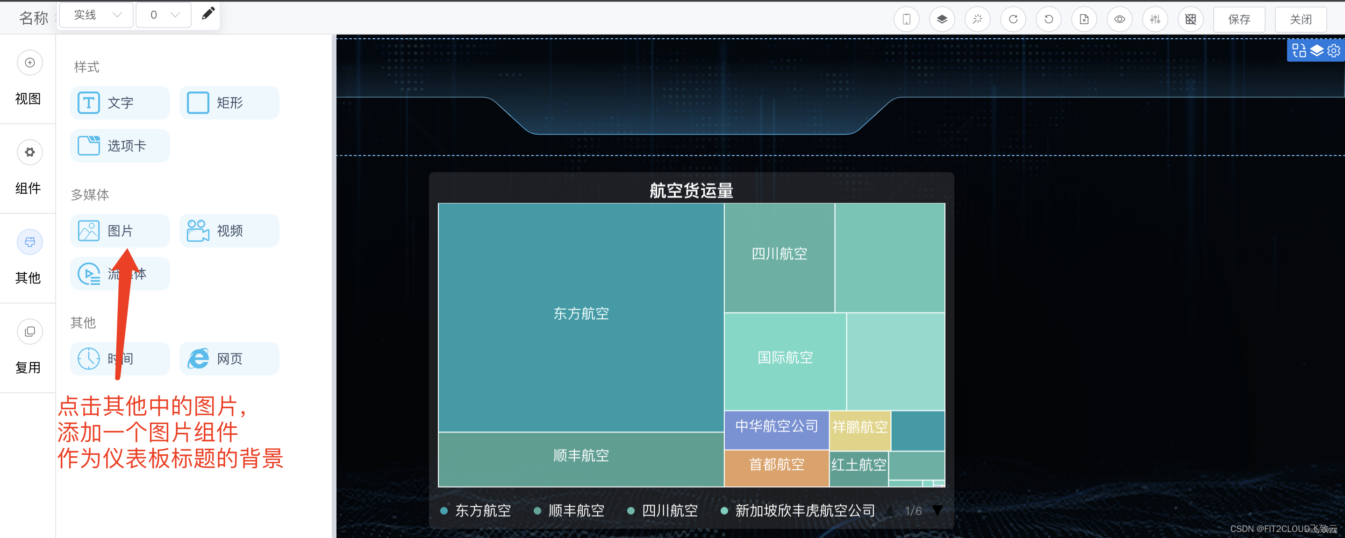Toggle the grid display off icon
Screen dimensions: 1345x538
[x=1190, y=19]
